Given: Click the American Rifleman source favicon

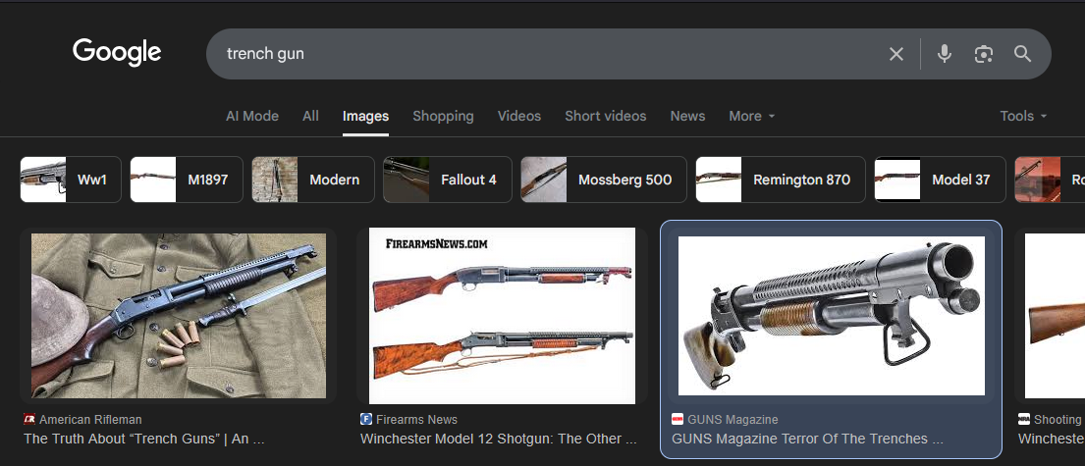Looking at the screenshot, I should (29, 419).
